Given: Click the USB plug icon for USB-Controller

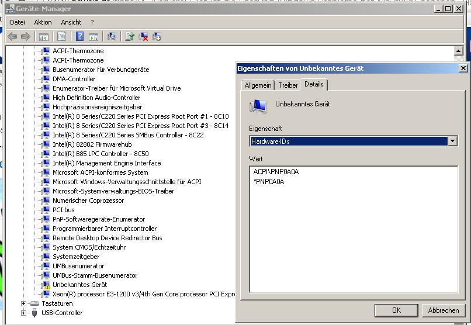Looking at the screenshot, I should click(x=34, y=313).
